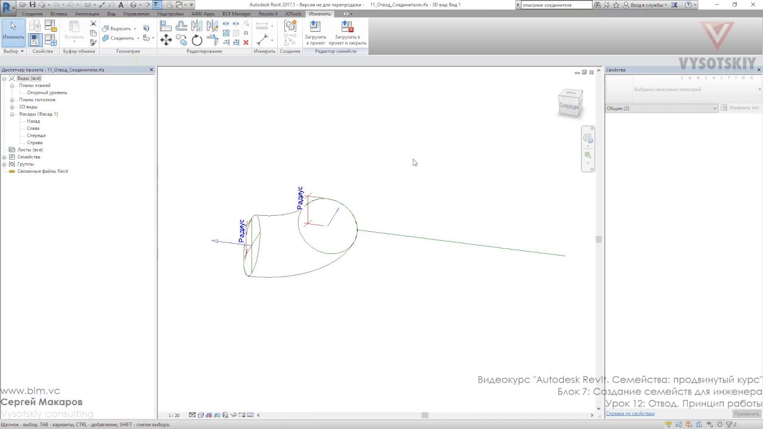
Task: Click the Load into Project icon
Action: click(315, 33)
